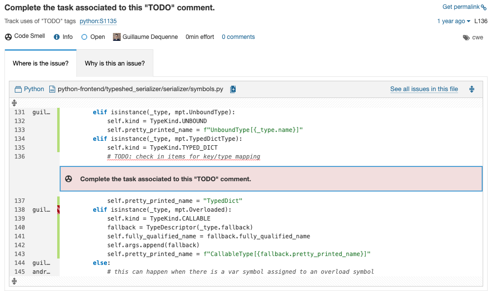The width and height of the screenshot is (494, 291).
Task: Select the 'Where is the issue?' tab
Action: [40, 64]
